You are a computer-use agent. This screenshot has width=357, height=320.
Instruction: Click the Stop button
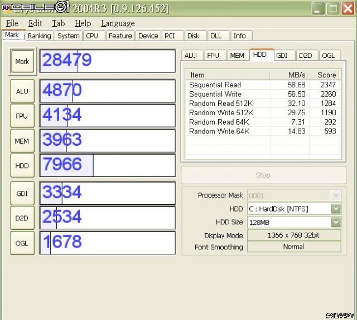(x=263, y=175)
